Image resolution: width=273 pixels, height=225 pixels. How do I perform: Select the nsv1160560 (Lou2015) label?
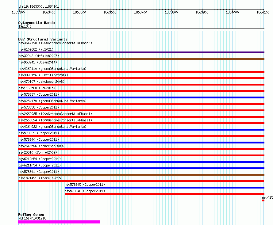[37, 88]
